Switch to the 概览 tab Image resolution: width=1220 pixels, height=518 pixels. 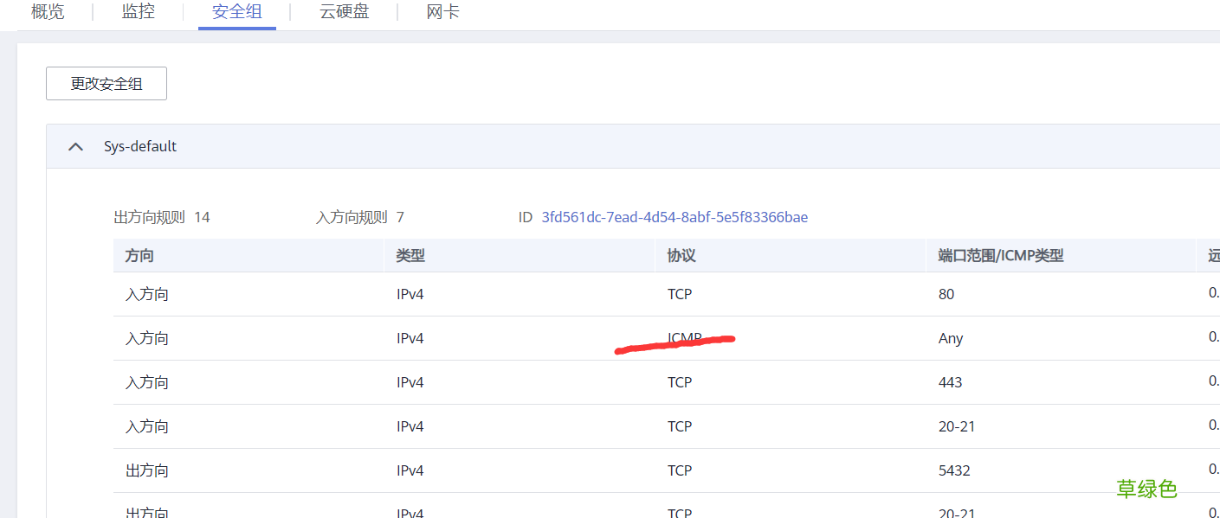pos(48,11)
